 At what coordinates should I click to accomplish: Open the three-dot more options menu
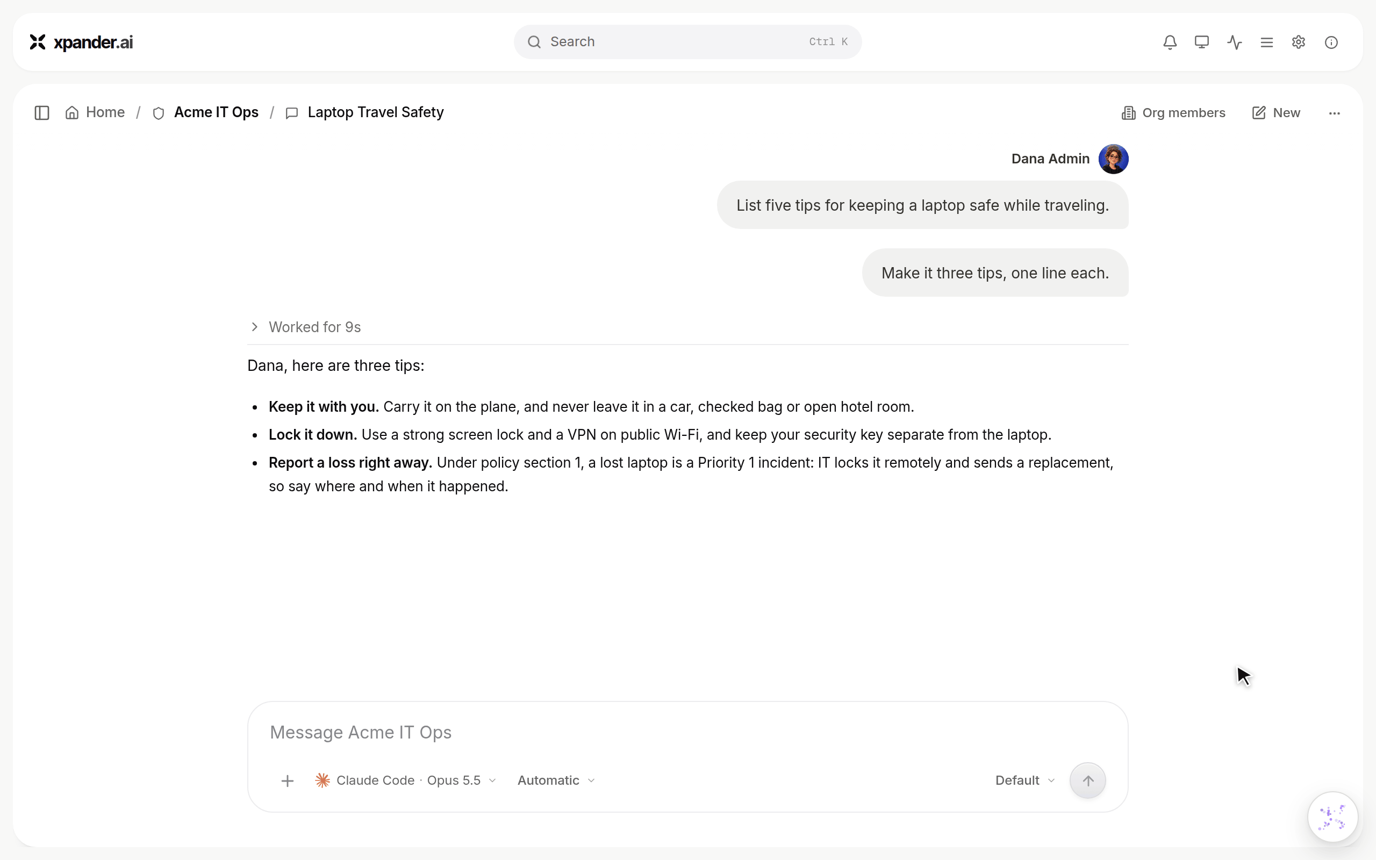pos(1335,113)
